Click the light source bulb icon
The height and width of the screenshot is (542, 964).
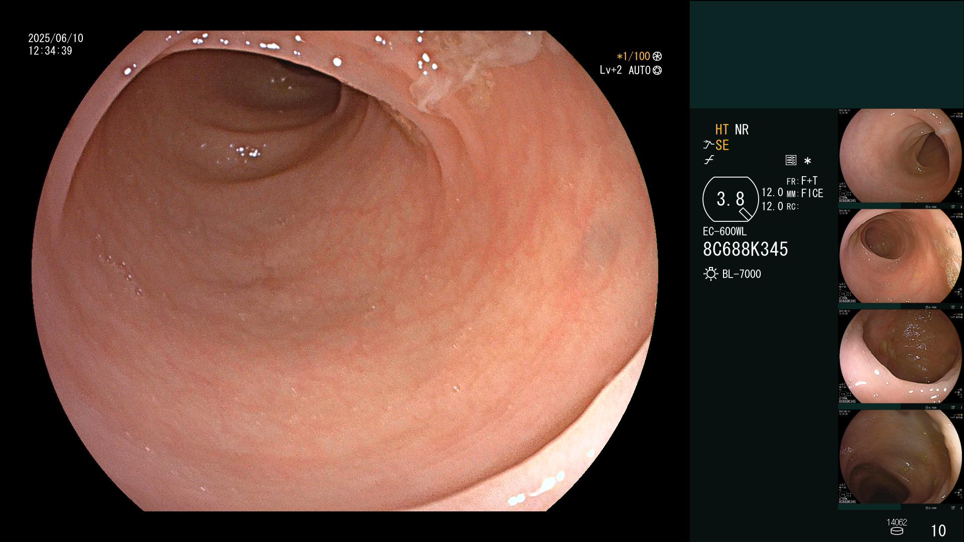click(710, 274)
